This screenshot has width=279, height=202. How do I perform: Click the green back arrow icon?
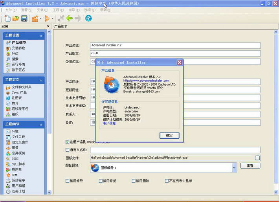click(70, 18)
